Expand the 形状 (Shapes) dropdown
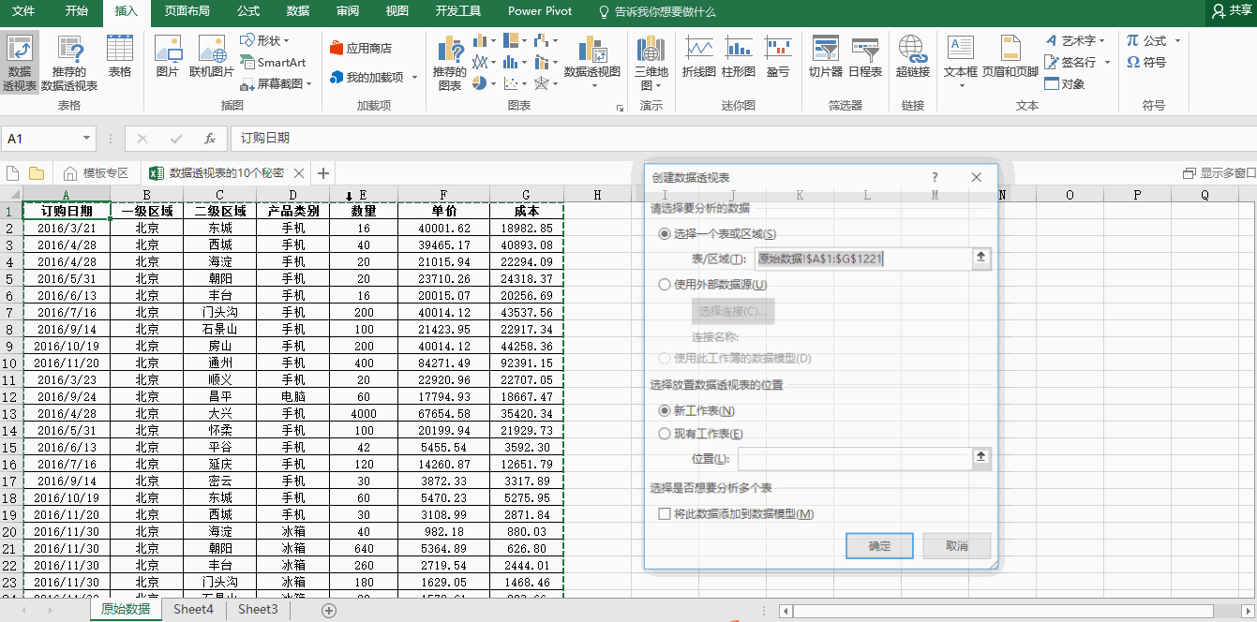This screenshot has height=622, width=1257. click(x=265, y=40)
